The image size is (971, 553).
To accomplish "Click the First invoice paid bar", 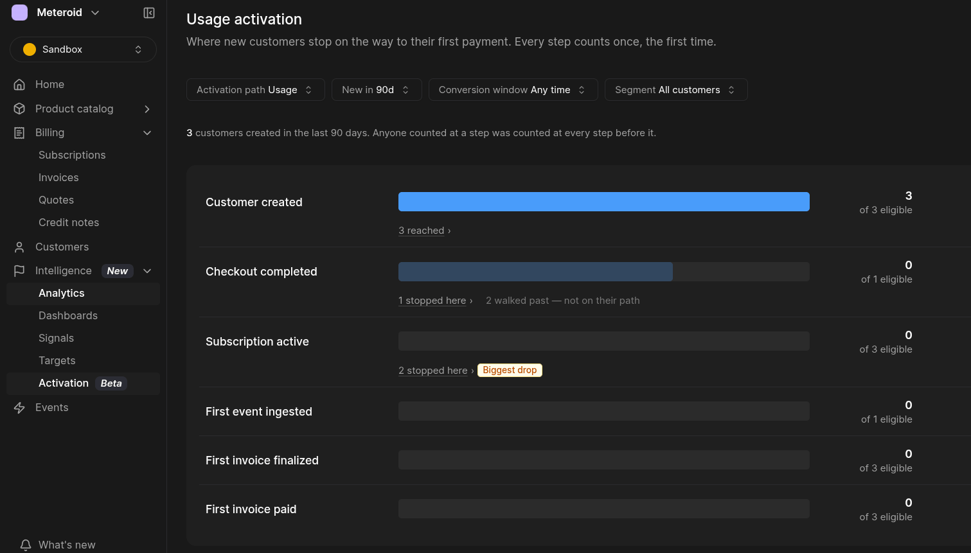I will pyautogui.click(x=604, y=509).
